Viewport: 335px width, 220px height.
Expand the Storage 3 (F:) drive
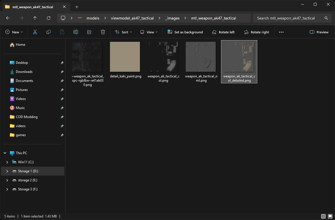pyautogui.click(x=7, y=189)
